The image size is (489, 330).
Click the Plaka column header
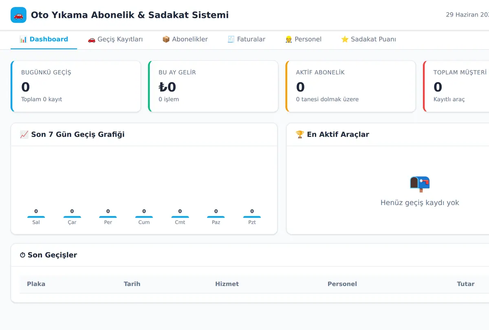click(x=36, y=284)
